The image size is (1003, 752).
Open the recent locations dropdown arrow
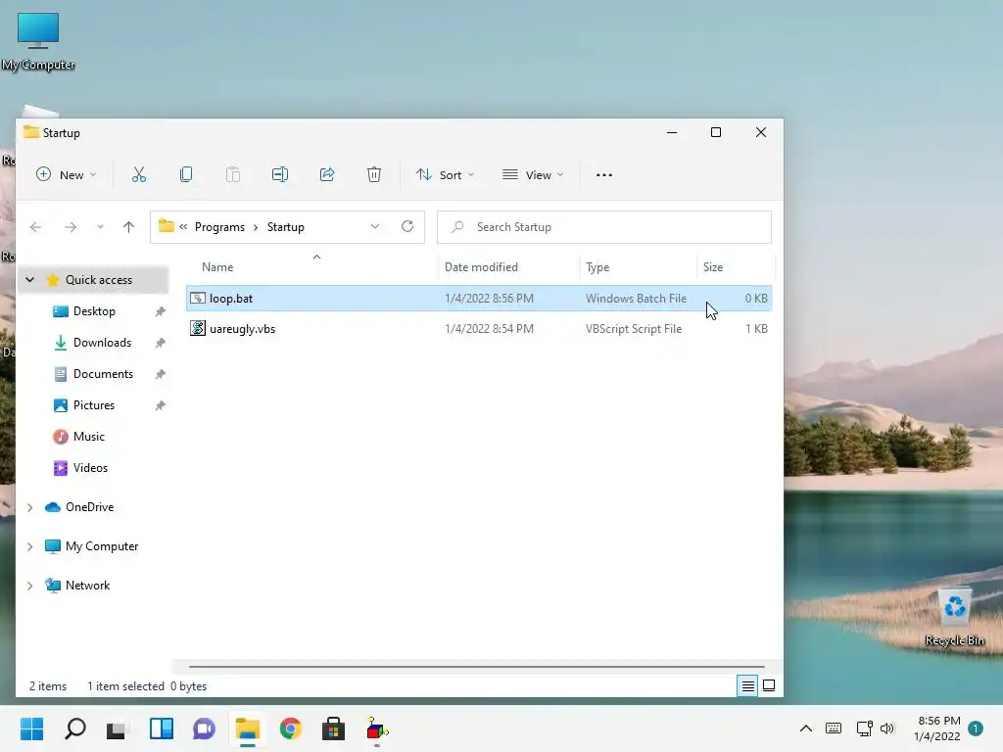pyautogui.click(x=100, y=227)
